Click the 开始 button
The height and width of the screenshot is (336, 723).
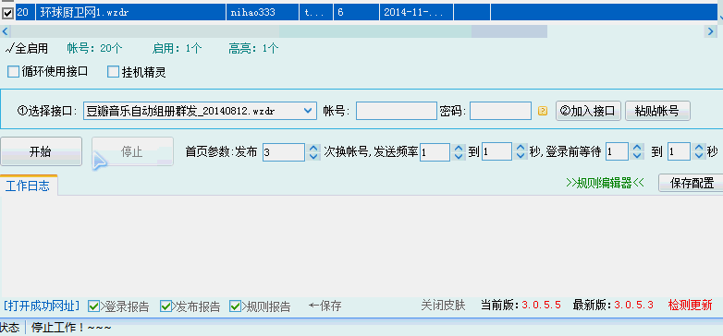pos(41,151)
